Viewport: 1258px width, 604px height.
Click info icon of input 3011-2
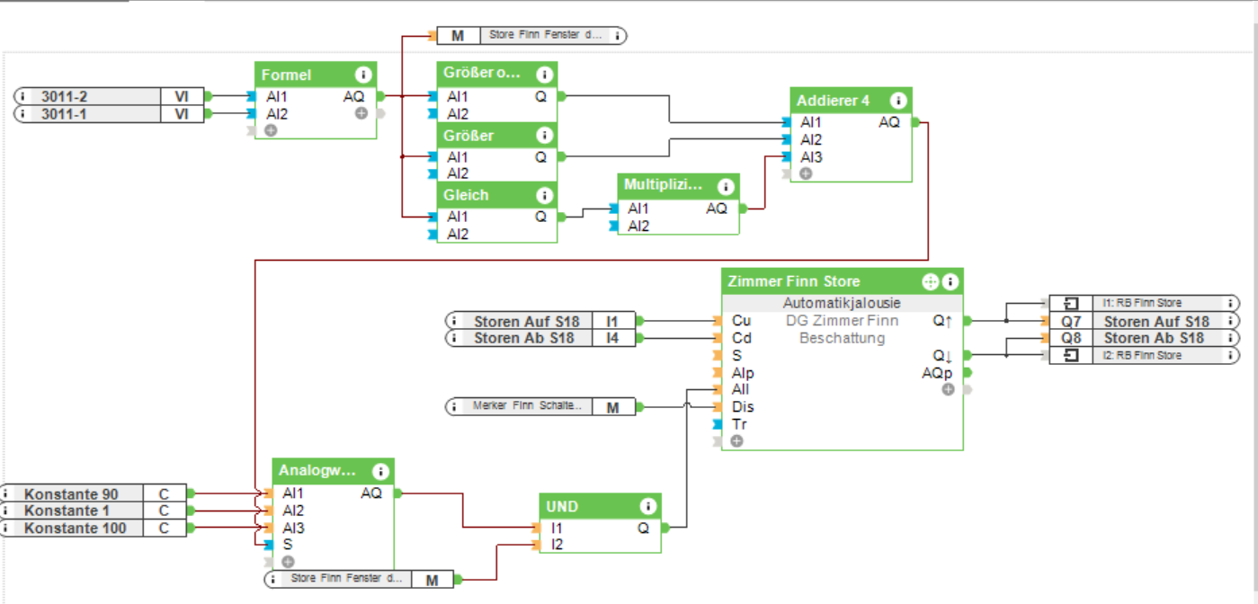click(22, 96)
